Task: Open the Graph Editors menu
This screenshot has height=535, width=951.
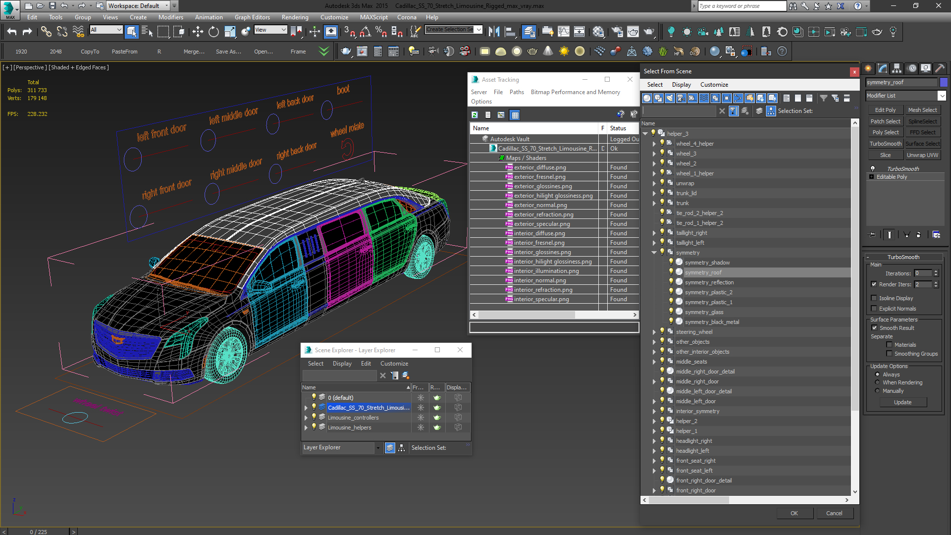Action: click(252, 17)
